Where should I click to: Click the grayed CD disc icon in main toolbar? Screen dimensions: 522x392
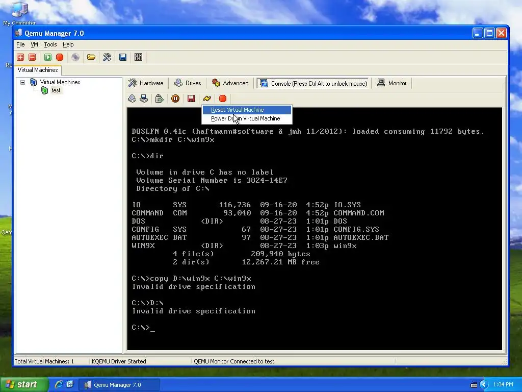point(75,57)
